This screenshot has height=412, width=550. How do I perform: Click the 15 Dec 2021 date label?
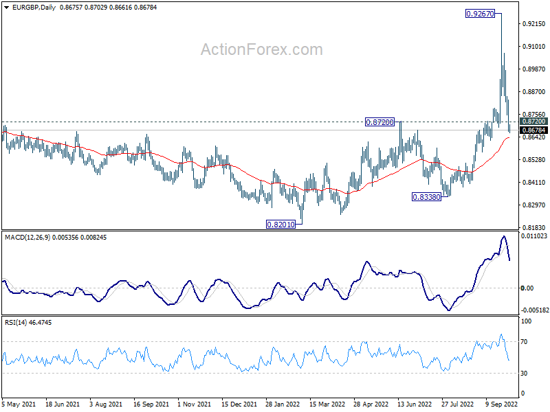coord(239,404)
